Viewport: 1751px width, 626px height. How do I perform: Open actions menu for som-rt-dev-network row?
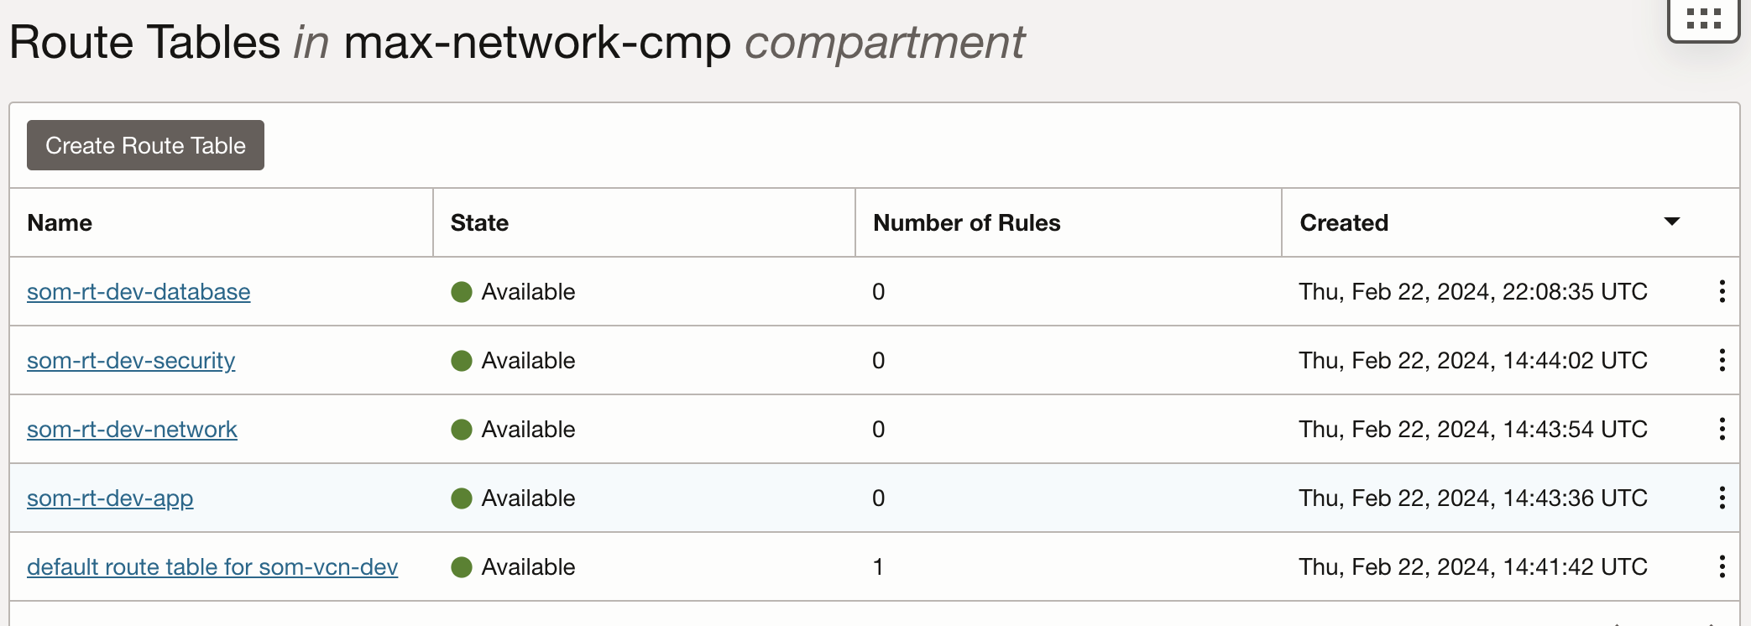[x=1722, y=429]
